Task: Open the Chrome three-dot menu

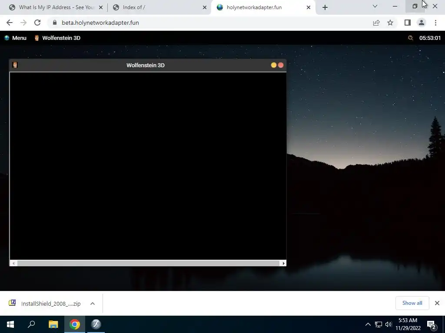Action: point(435,23)
